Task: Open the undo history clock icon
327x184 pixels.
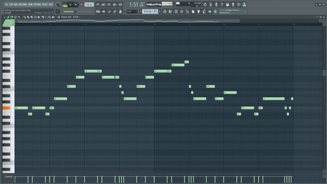Action: click(x=205, y=5)
